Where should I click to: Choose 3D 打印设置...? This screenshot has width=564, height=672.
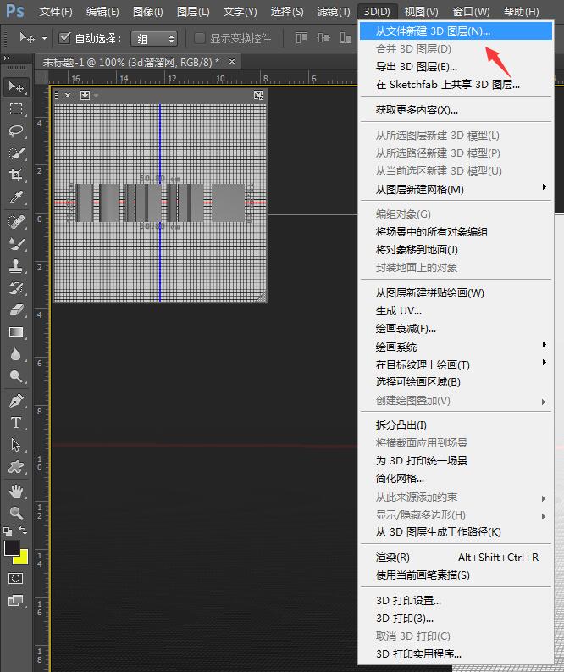tap(456, 601)
